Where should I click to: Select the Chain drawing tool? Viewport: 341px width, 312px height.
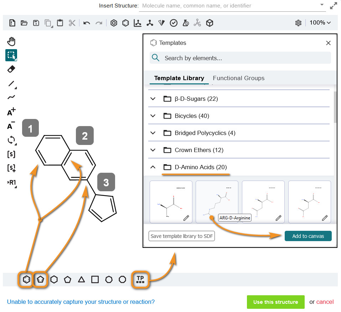pyautogui.click(x=11, y=97)
